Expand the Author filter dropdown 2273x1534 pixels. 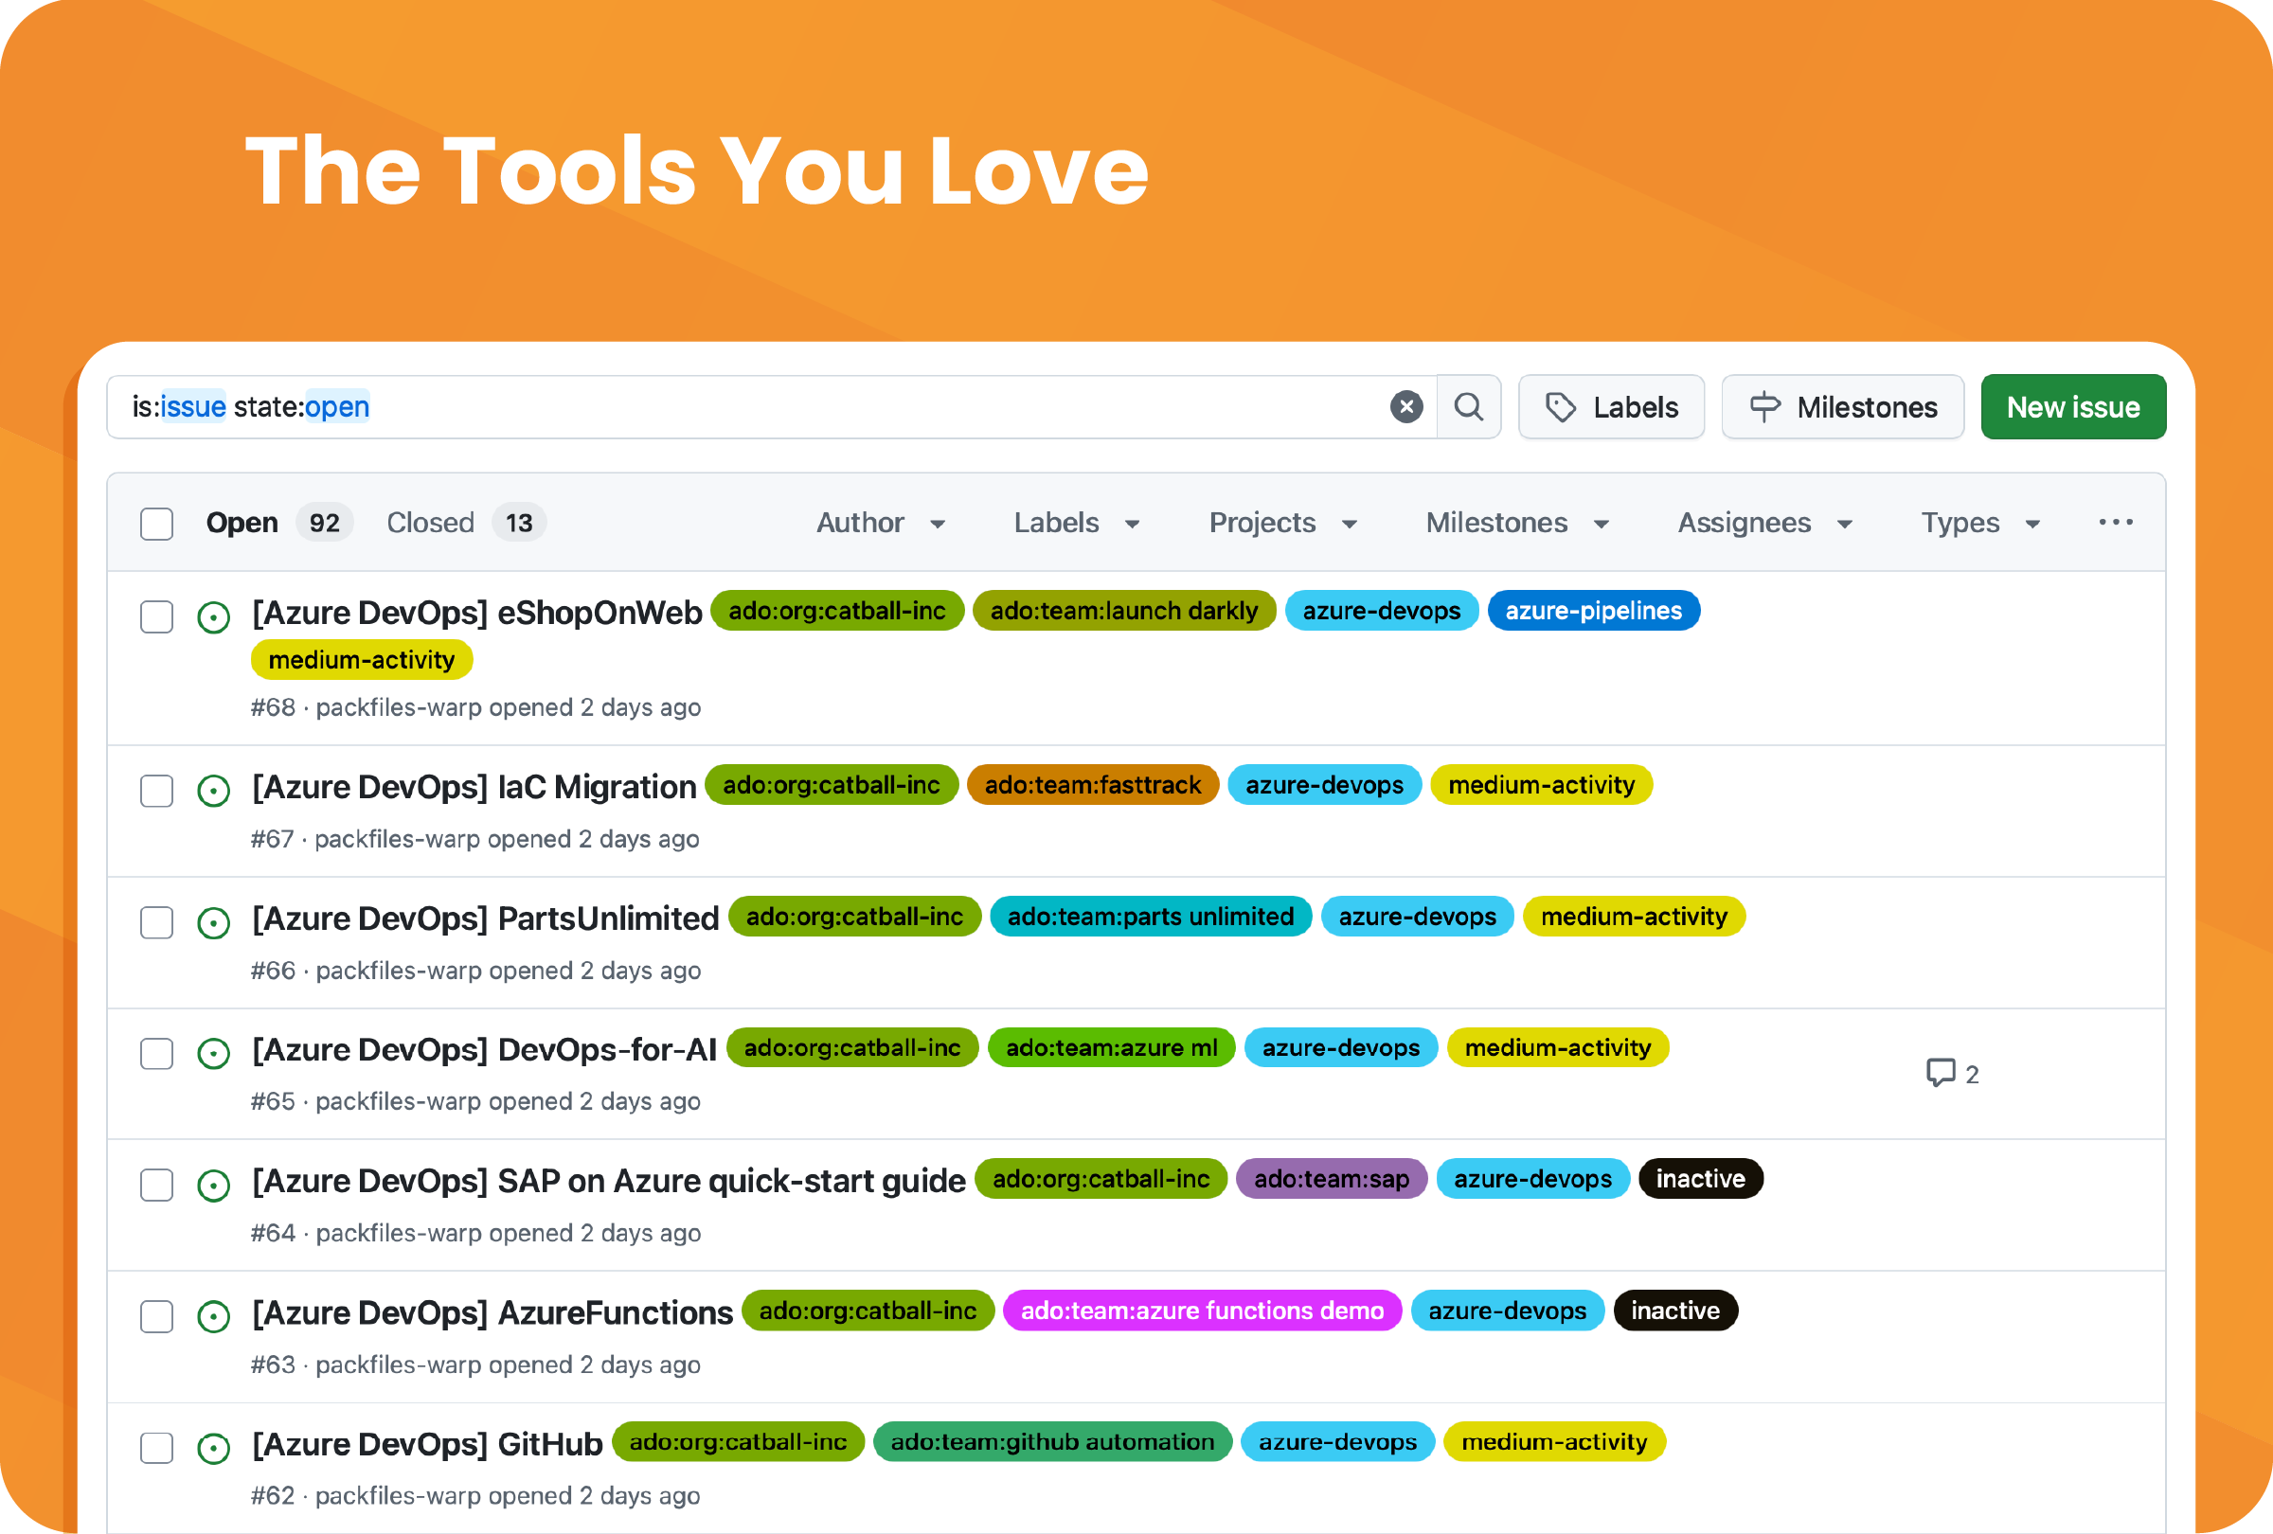880,523
